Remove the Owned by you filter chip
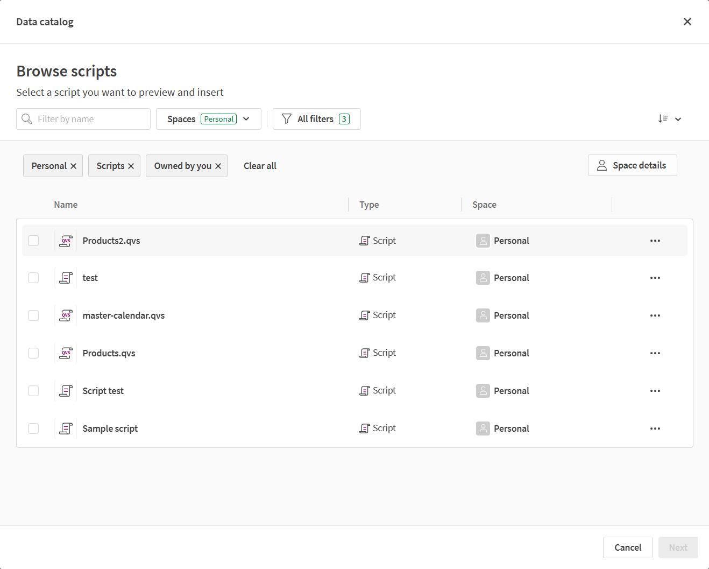This screenshot has width=709, height=569. pos(218,166)
